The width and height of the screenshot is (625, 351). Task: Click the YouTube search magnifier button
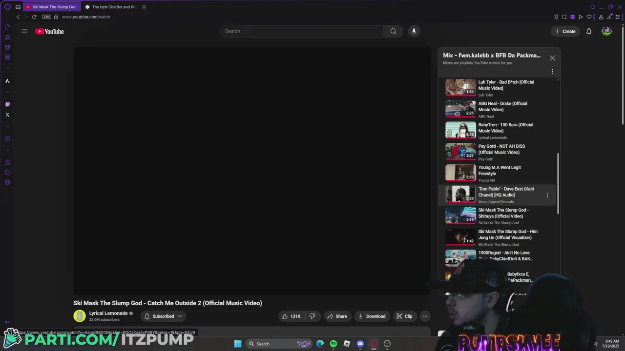tap(393, 31)
